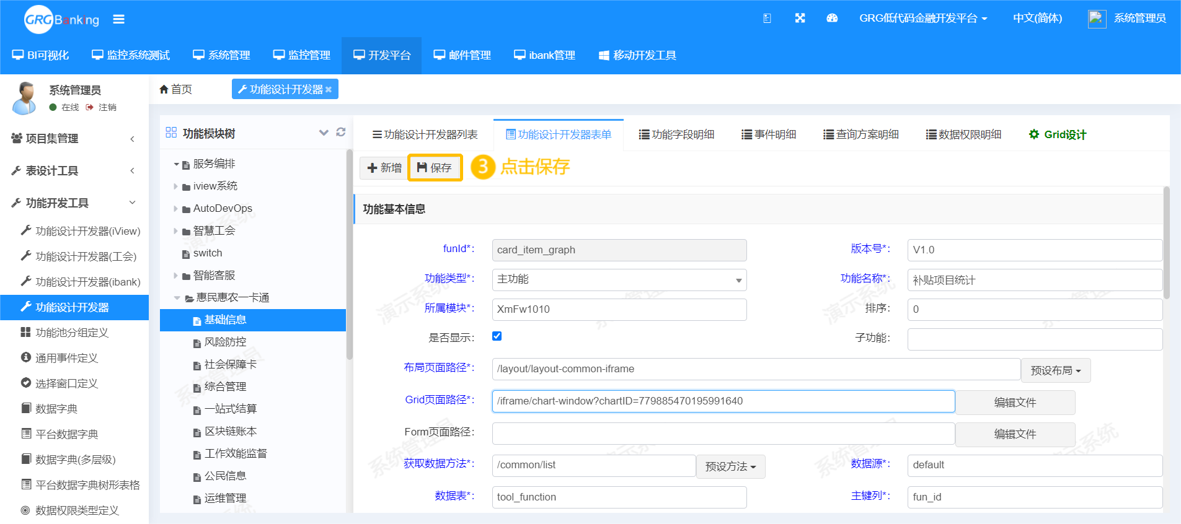1181x524 pixels.
Task: Collapse the 功能开发工具 sidebar section
Action: [74, 203]
